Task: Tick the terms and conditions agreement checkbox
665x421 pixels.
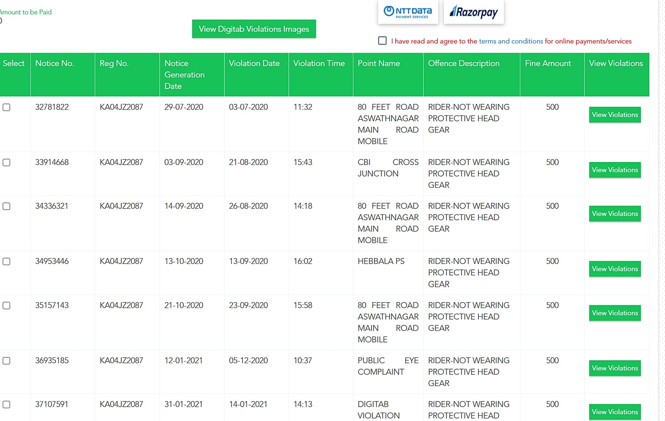Action: [382, 41]
